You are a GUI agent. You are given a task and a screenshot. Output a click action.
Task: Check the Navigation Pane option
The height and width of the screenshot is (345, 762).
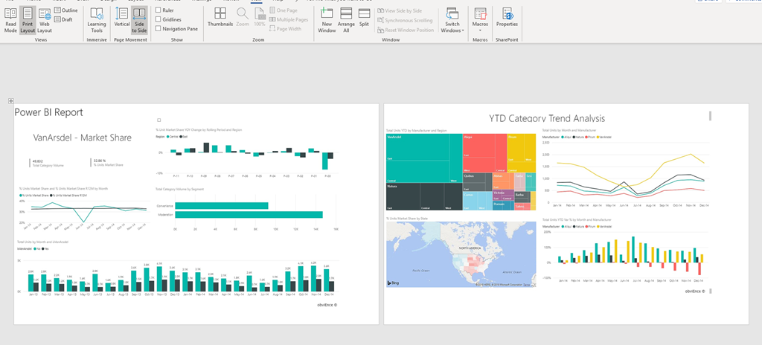(159, 28)
